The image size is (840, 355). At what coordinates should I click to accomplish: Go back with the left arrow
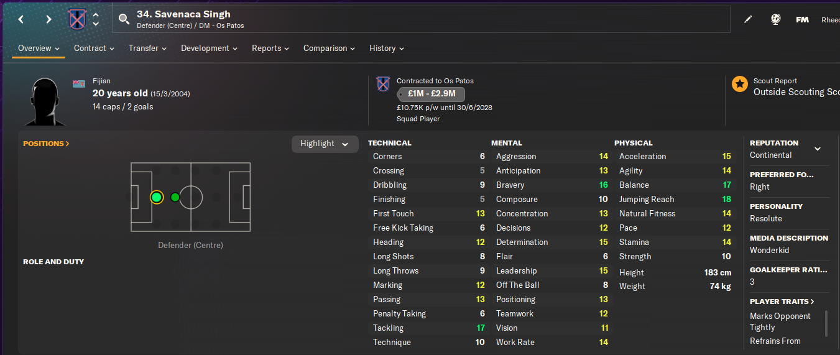(x=21, y=19)
